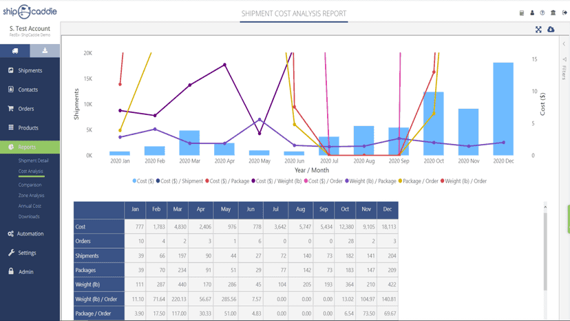Image resolution: width=570 pixels, height=321 pixels.
Task: Click the 2020 Mar bar in chart
Action: (189, 143)
